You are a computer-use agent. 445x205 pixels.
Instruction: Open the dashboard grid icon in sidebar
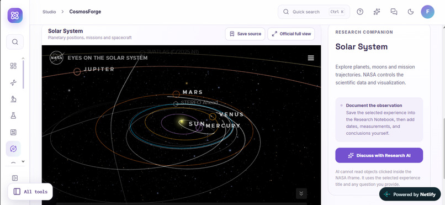[13, 66]
